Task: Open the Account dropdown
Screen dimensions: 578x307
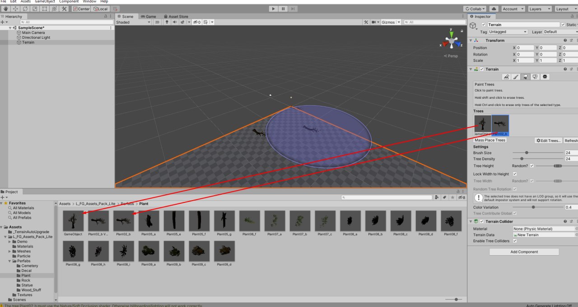Action: coord(513,9)
